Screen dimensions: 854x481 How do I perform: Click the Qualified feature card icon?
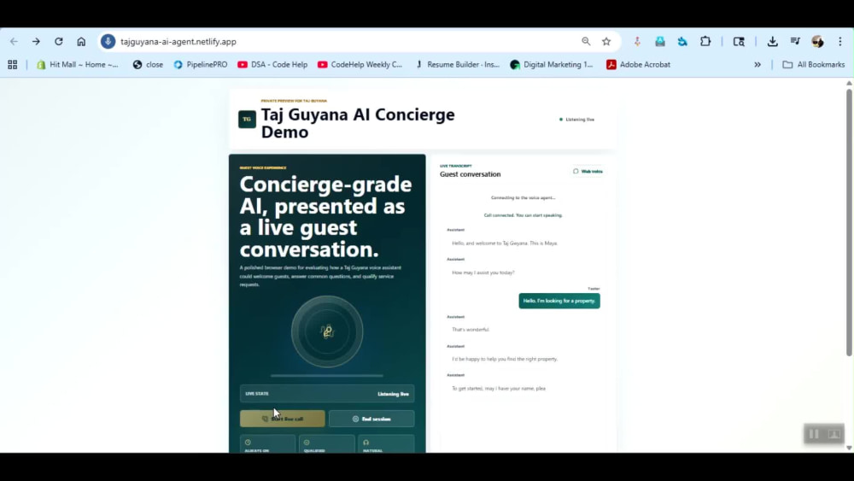pyautogui.click(x=307, y=443)
